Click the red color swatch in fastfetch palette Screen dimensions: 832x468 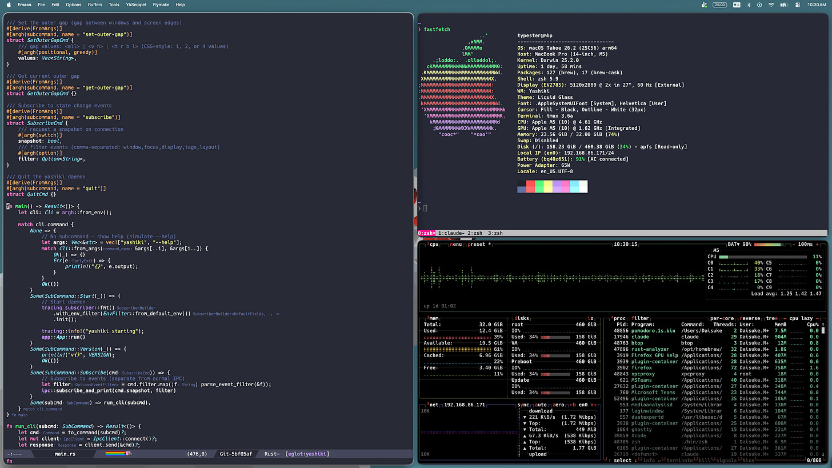530,186
